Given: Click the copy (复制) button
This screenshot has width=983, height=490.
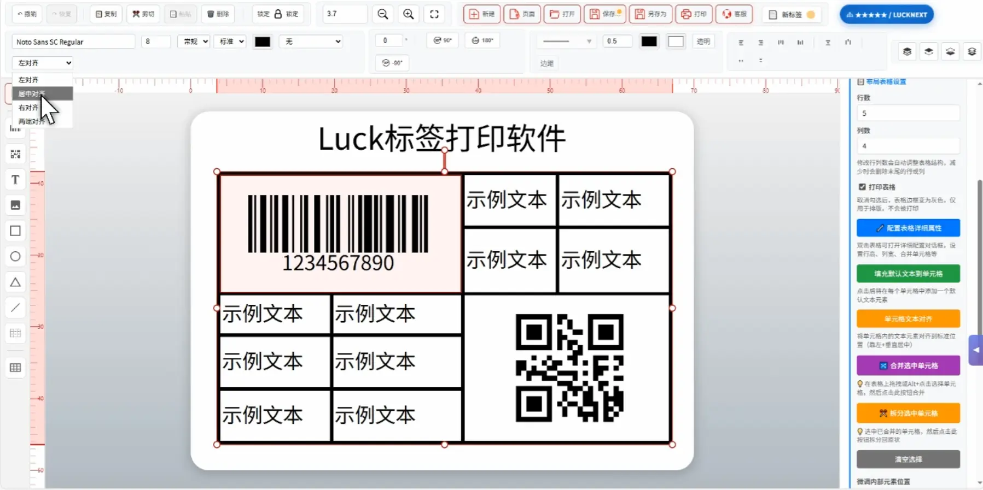Looking at the screenshot, I should click(106, 14).
